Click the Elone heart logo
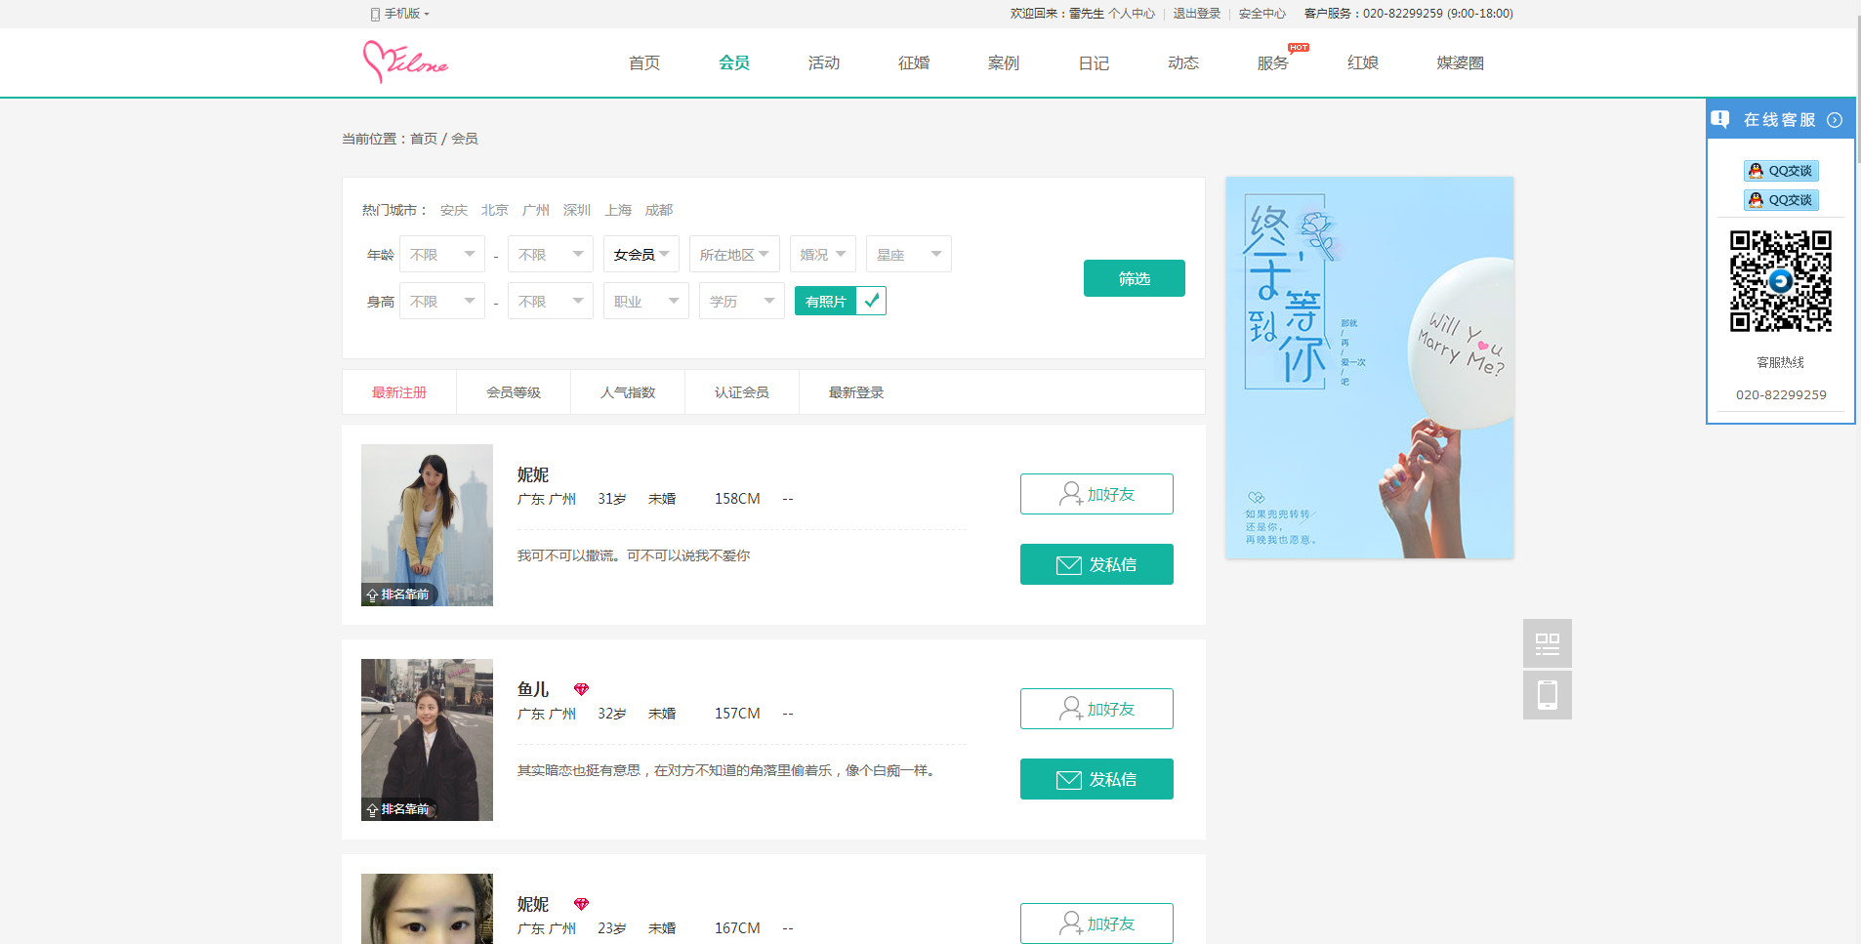The width and height of the screenshot is (1861, 944). (405, 62)
